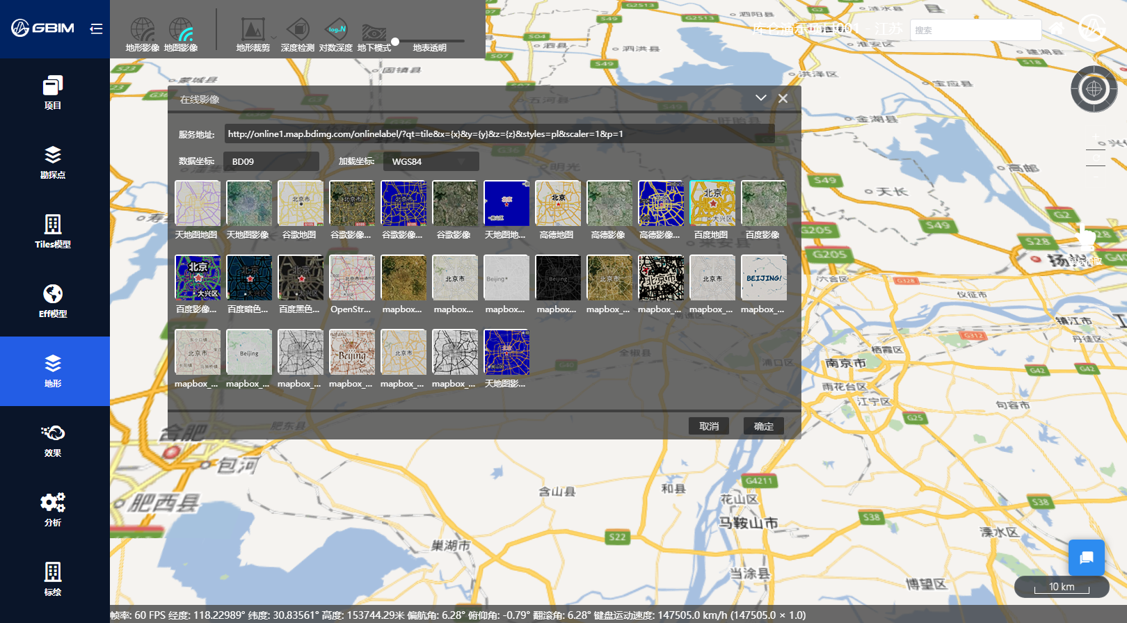Open the 数据坐标 BD09 dropdown
Viewport: 1127px width, 623px height.
(x=271, y=161)
